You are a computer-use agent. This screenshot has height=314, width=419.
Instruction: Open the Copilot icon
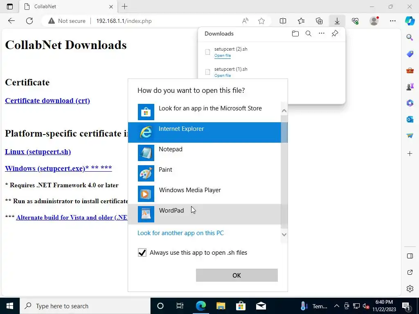[x=410, y=21]
